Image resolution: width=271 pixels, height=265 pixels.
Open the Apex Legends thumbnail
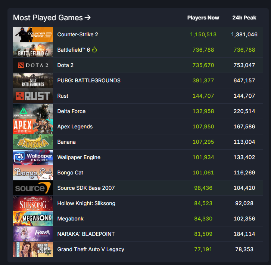tap(33, 127)
